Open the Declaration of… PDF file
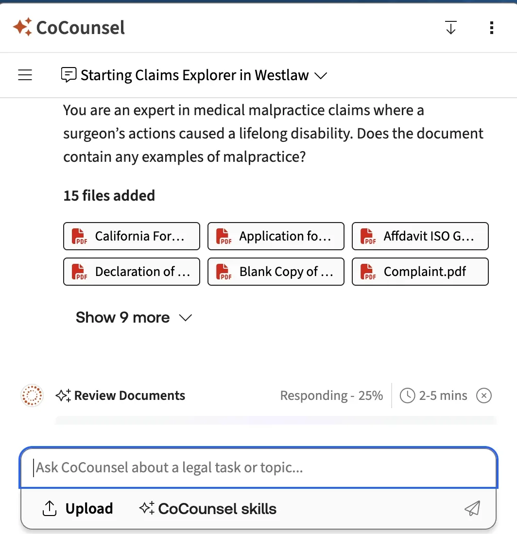The height and width of the screenshot is (534, 517). click(x=131, y=272)
